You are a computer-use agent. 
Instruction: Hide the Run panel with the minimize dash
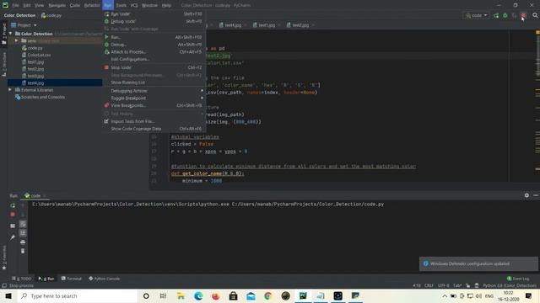coord(536,195)
